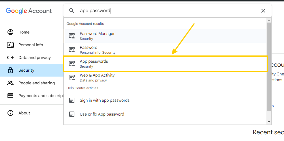Click the results scrollbar up arrow

click(269, 20)
